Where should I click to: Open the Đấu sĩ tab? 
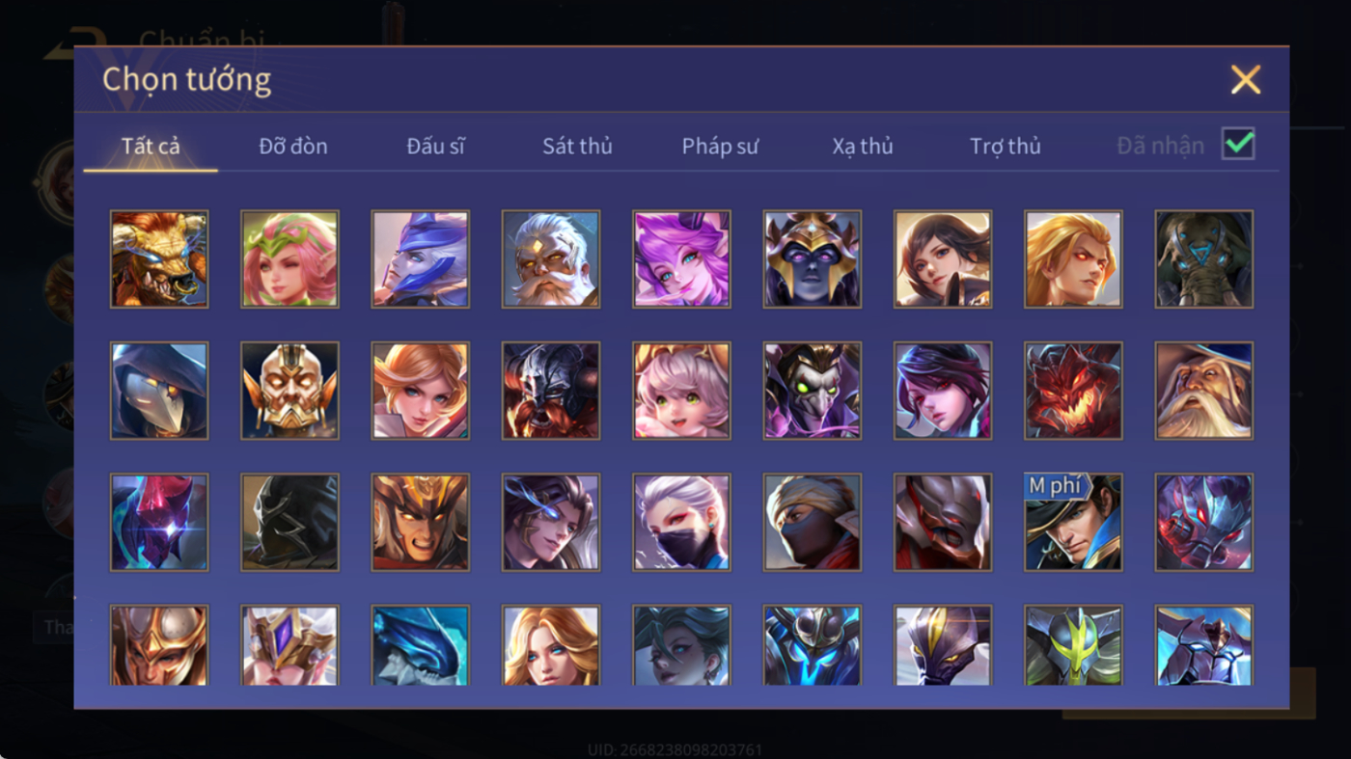435,147
